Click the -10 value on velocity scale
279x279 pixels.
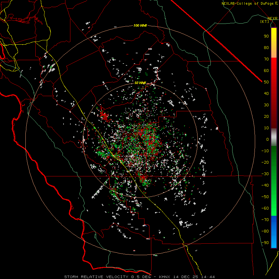pyautogui.click(x=265, y=151)
